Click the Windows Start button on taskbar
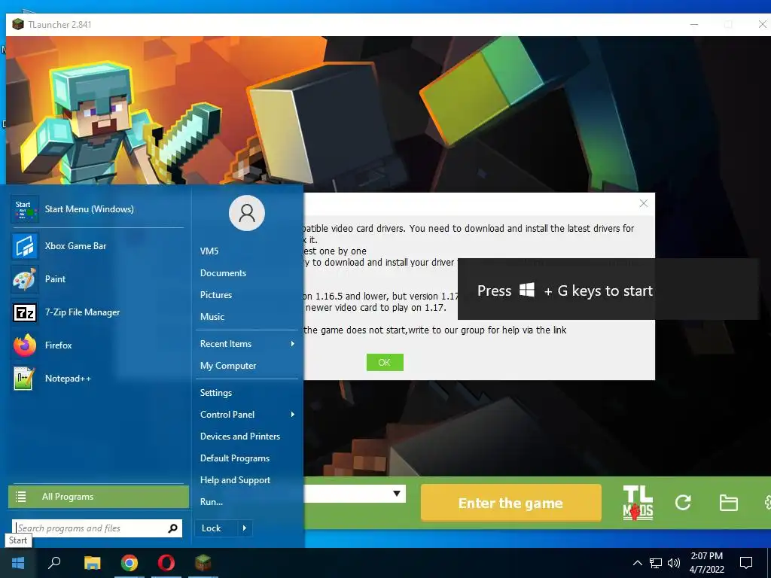The width and height of the screenshot is (771, 578). [18, 563]
